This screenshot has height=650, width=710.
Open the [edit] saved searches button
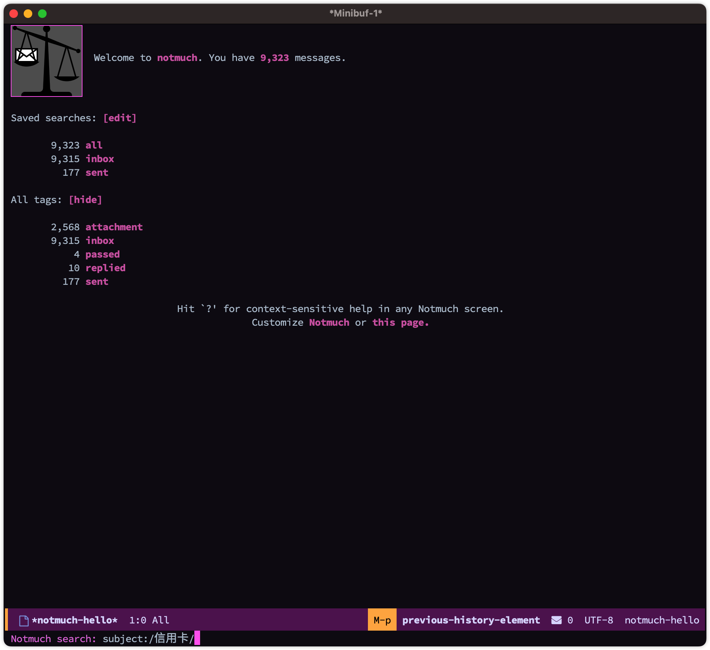[120, 118]
